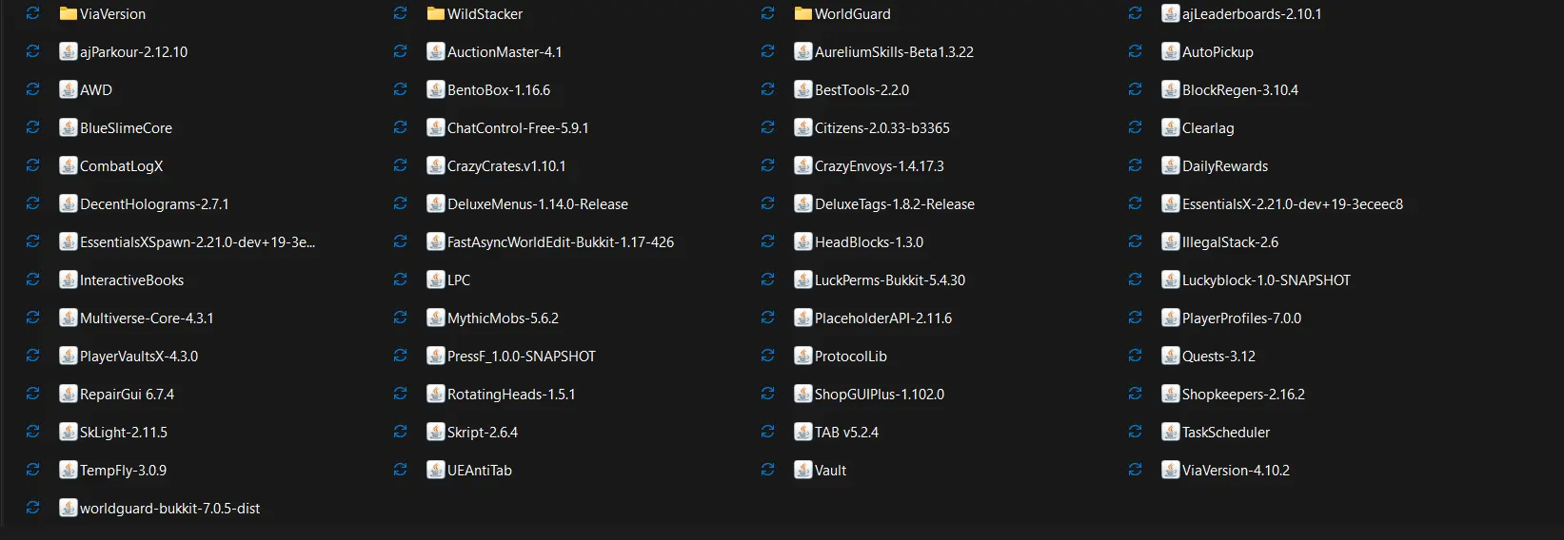This screenshot has height=540, width=1564.
Task: Select the file name PressF_1.0.0-SNAPSHOT
Action: coord(522,357)
